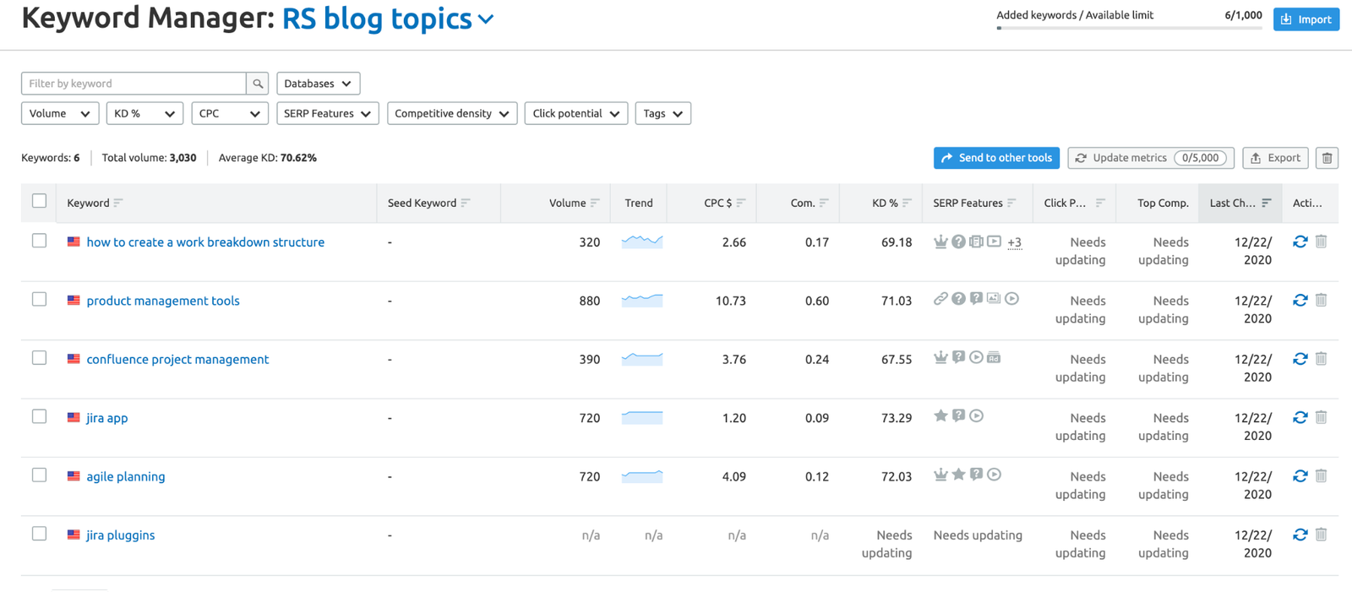
Task: Sort by Com. column sort icon
Action: coord(824,203)
